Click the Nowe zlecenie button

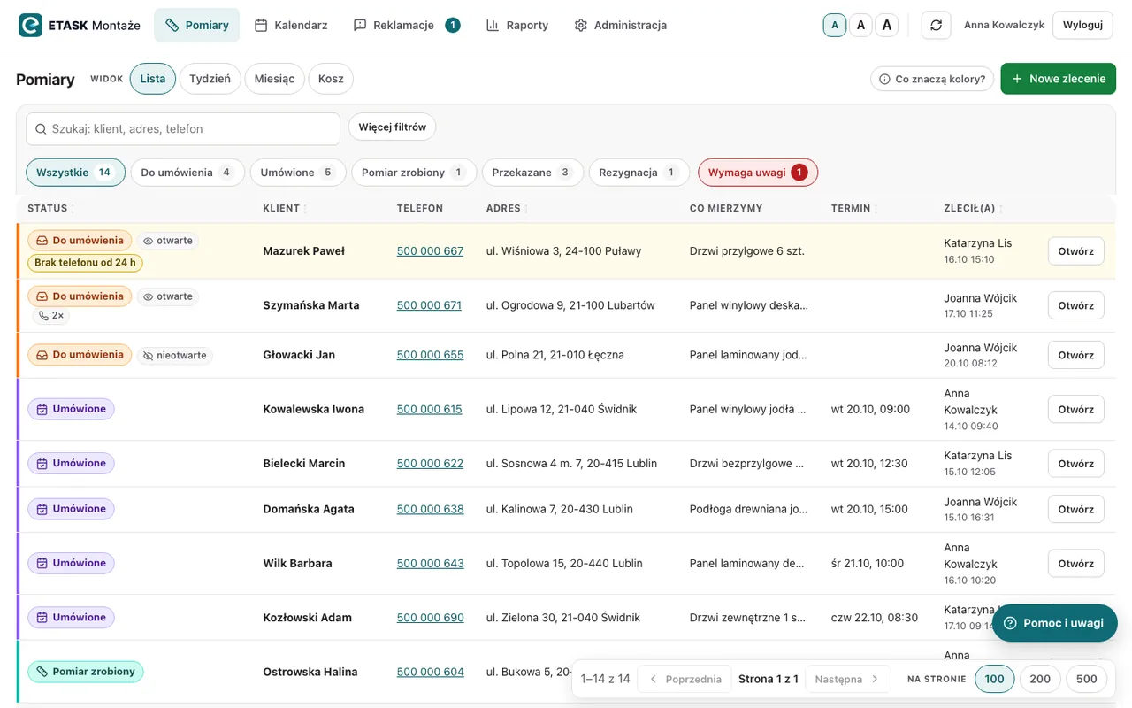coord(1058,79)
